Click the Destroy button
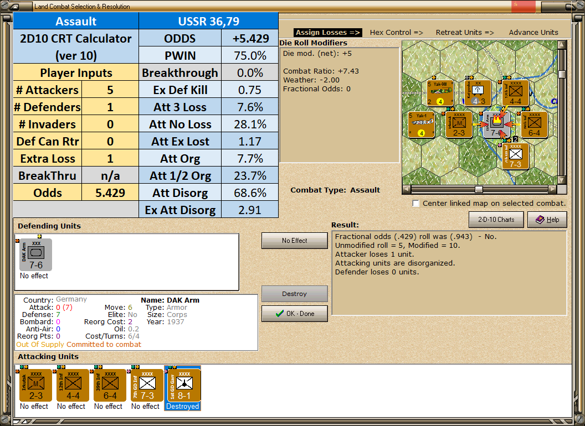The image size is (585, 426). coord(294,294)
